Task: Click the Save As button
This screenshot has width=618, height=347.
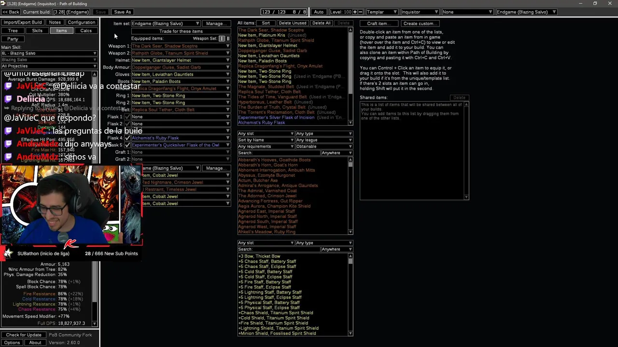Action: (x=122, y=12)
